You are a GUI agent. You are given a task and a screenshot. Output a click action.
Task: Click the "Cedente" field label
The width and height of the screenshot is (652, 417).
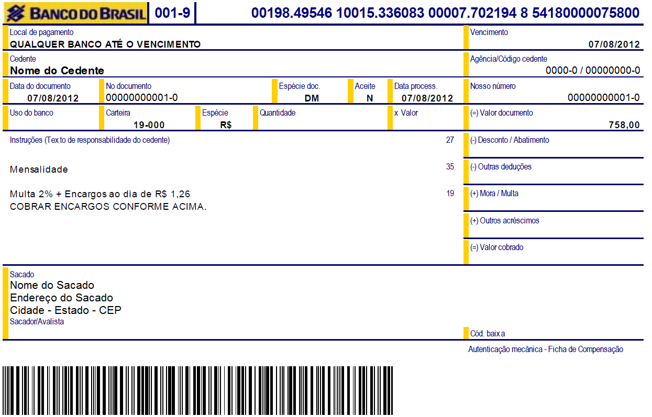(23, 59)
